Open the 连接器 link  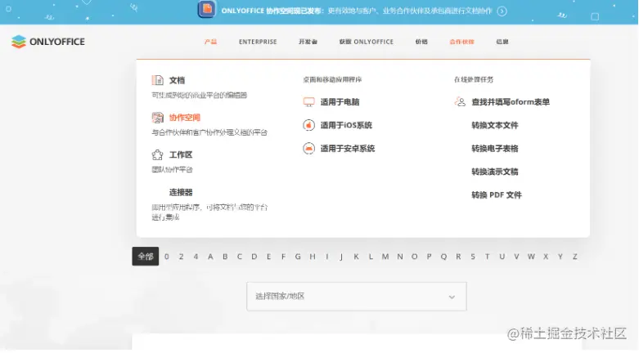pos(181,192)
